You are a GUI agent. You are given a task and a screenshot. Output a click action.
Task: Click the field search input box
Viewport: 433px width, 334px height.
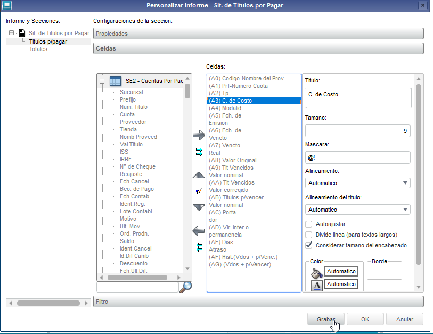click(137, 287)
